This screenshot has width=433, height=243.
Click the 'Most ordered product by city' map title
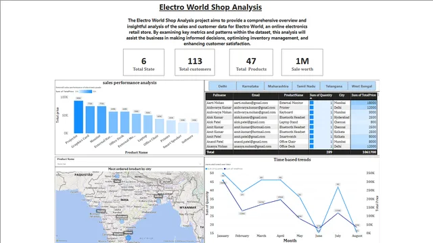(129, 169)
